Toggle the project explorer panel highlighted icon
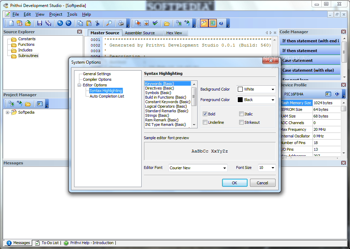Image resolution: width=350 pixels, height=249 pixels. click(x=204, y=23)
